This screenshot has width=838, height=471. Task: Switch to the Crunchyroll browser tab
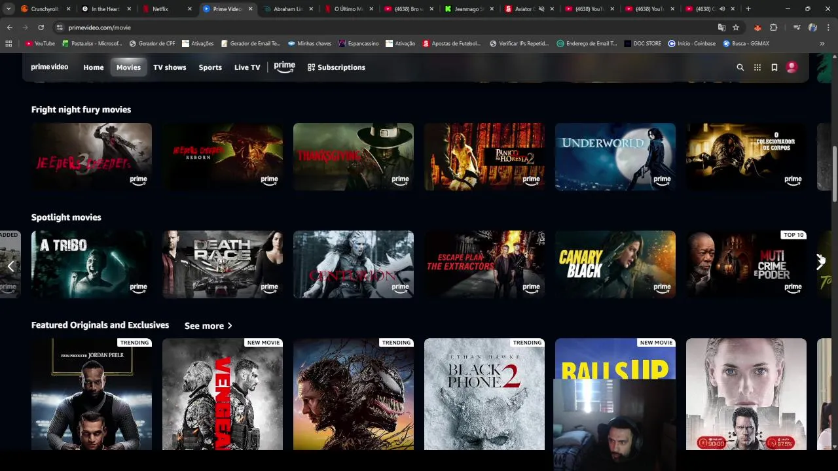[43, 9]
